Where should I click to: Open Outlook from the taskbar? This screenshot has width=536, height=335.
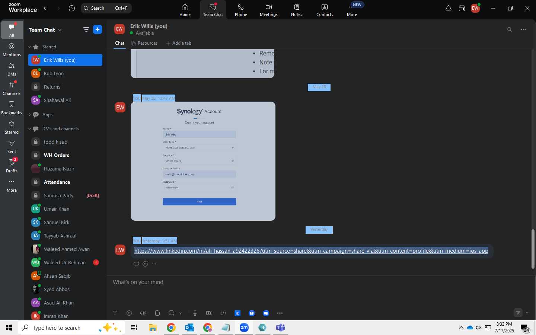click(x=189, y=328)
